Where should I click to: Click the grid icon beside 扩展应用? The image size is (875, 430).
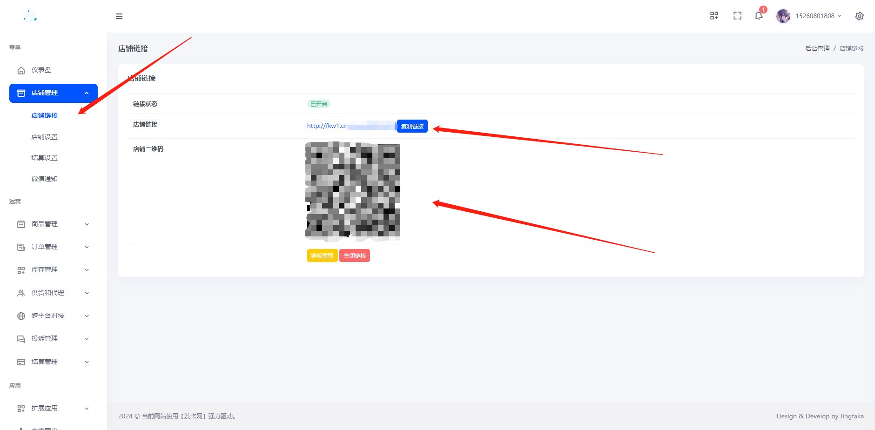[x=21, y=409]
